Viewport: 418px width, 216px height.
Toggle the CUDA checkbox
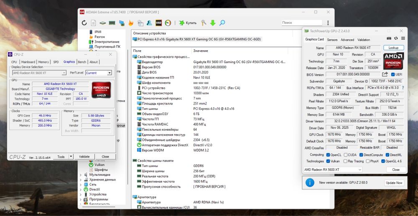click(x=346, y=155)
